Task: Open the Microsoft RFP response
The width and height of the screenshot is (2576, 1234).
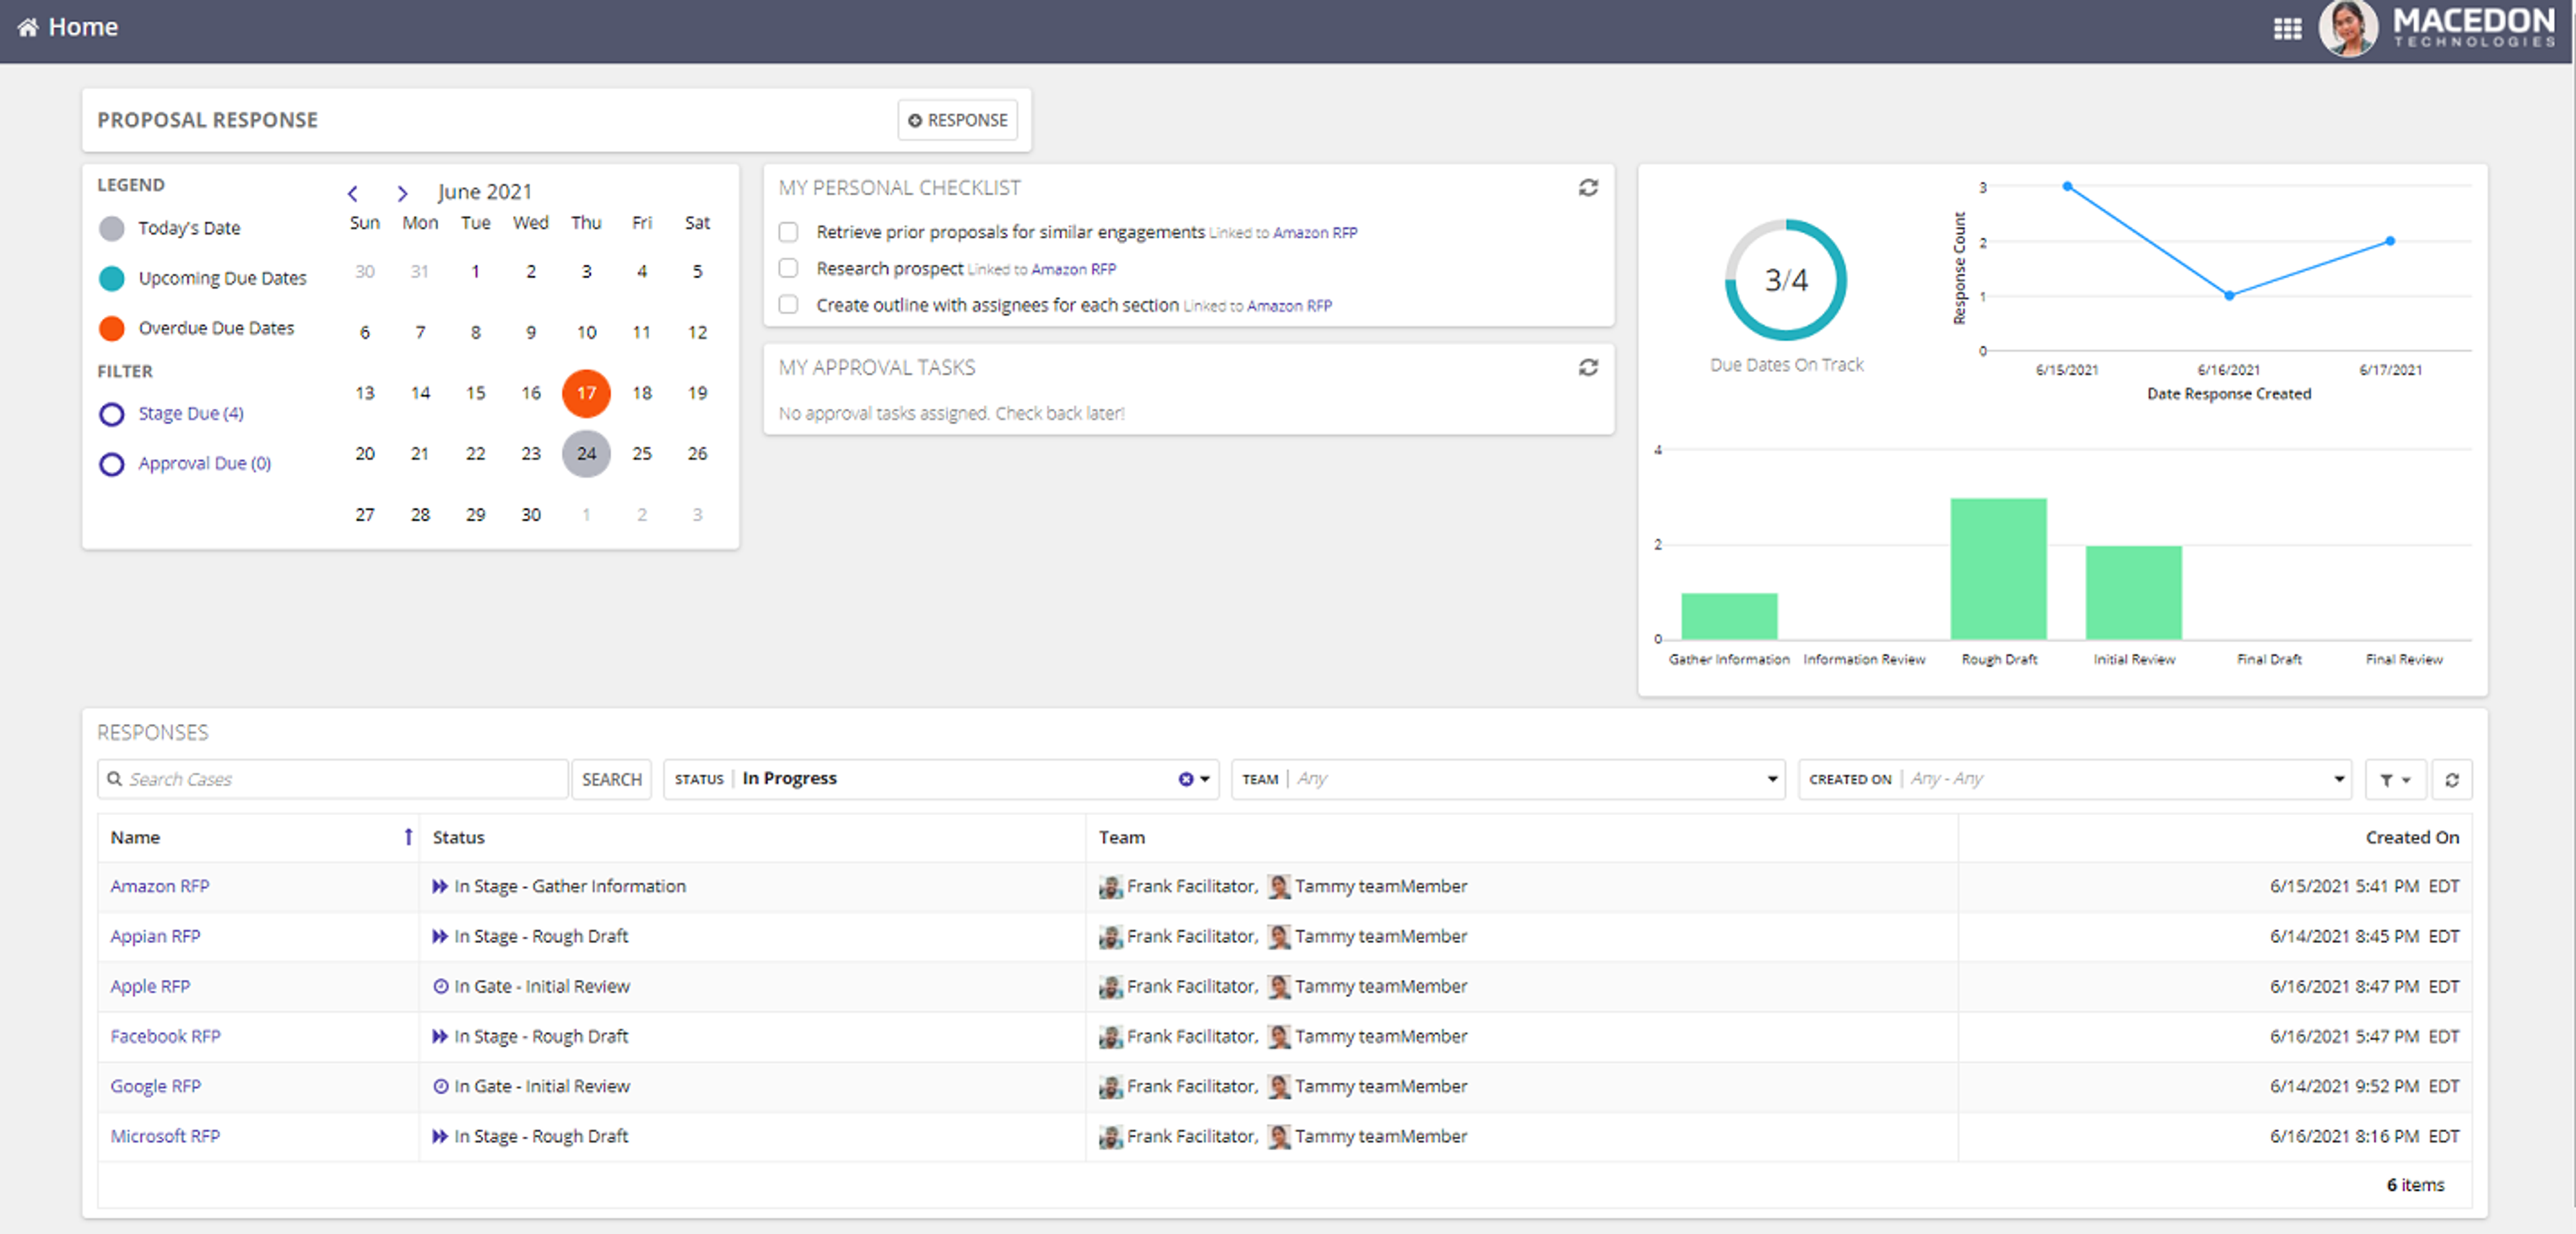Action: tap(165, 1136)
